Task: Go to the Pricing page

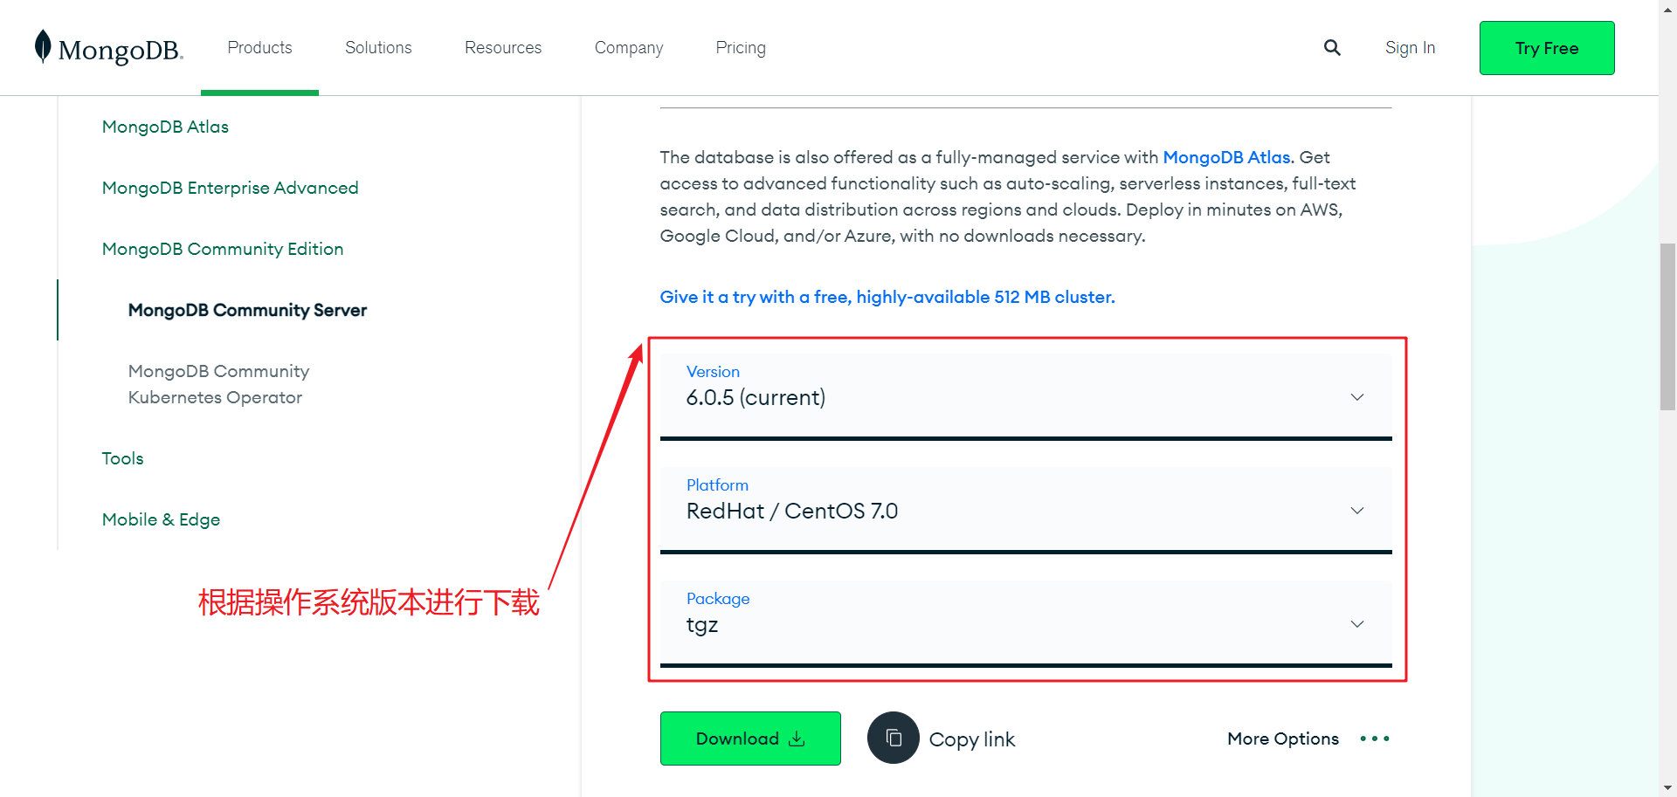Action: coord(741,48)
